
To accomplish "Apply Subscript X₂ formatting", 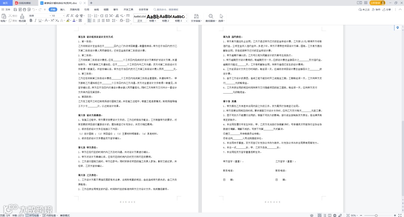I will click(57, 21).
